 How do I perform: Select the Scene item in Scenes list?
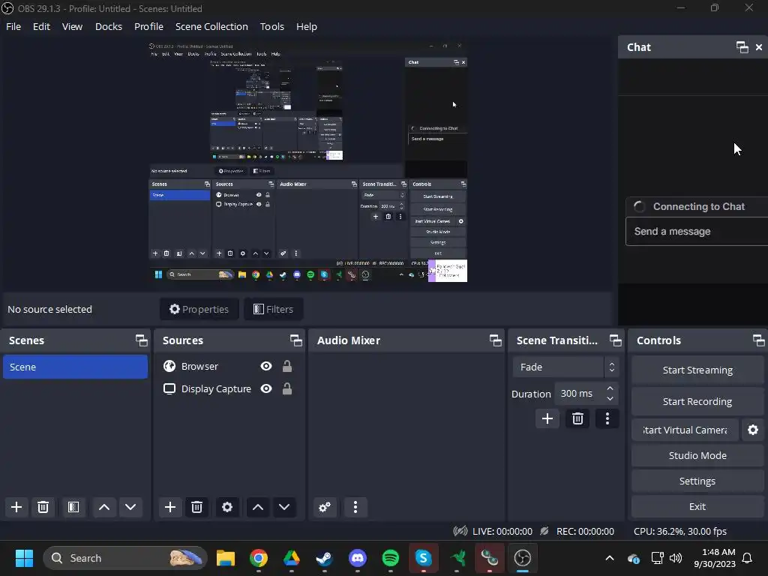75,367
